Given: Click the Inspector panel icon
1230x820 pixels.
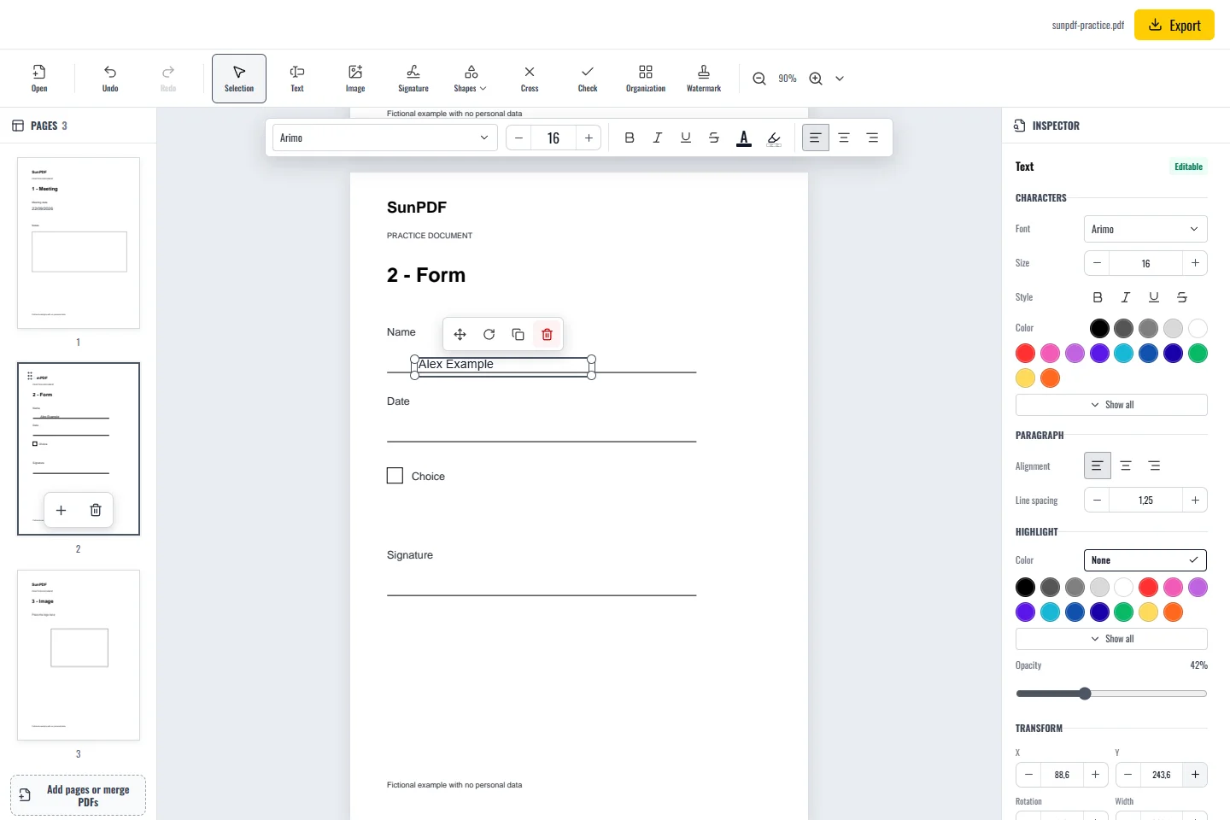Looking at the screenshot, I should click(1020, 126).
